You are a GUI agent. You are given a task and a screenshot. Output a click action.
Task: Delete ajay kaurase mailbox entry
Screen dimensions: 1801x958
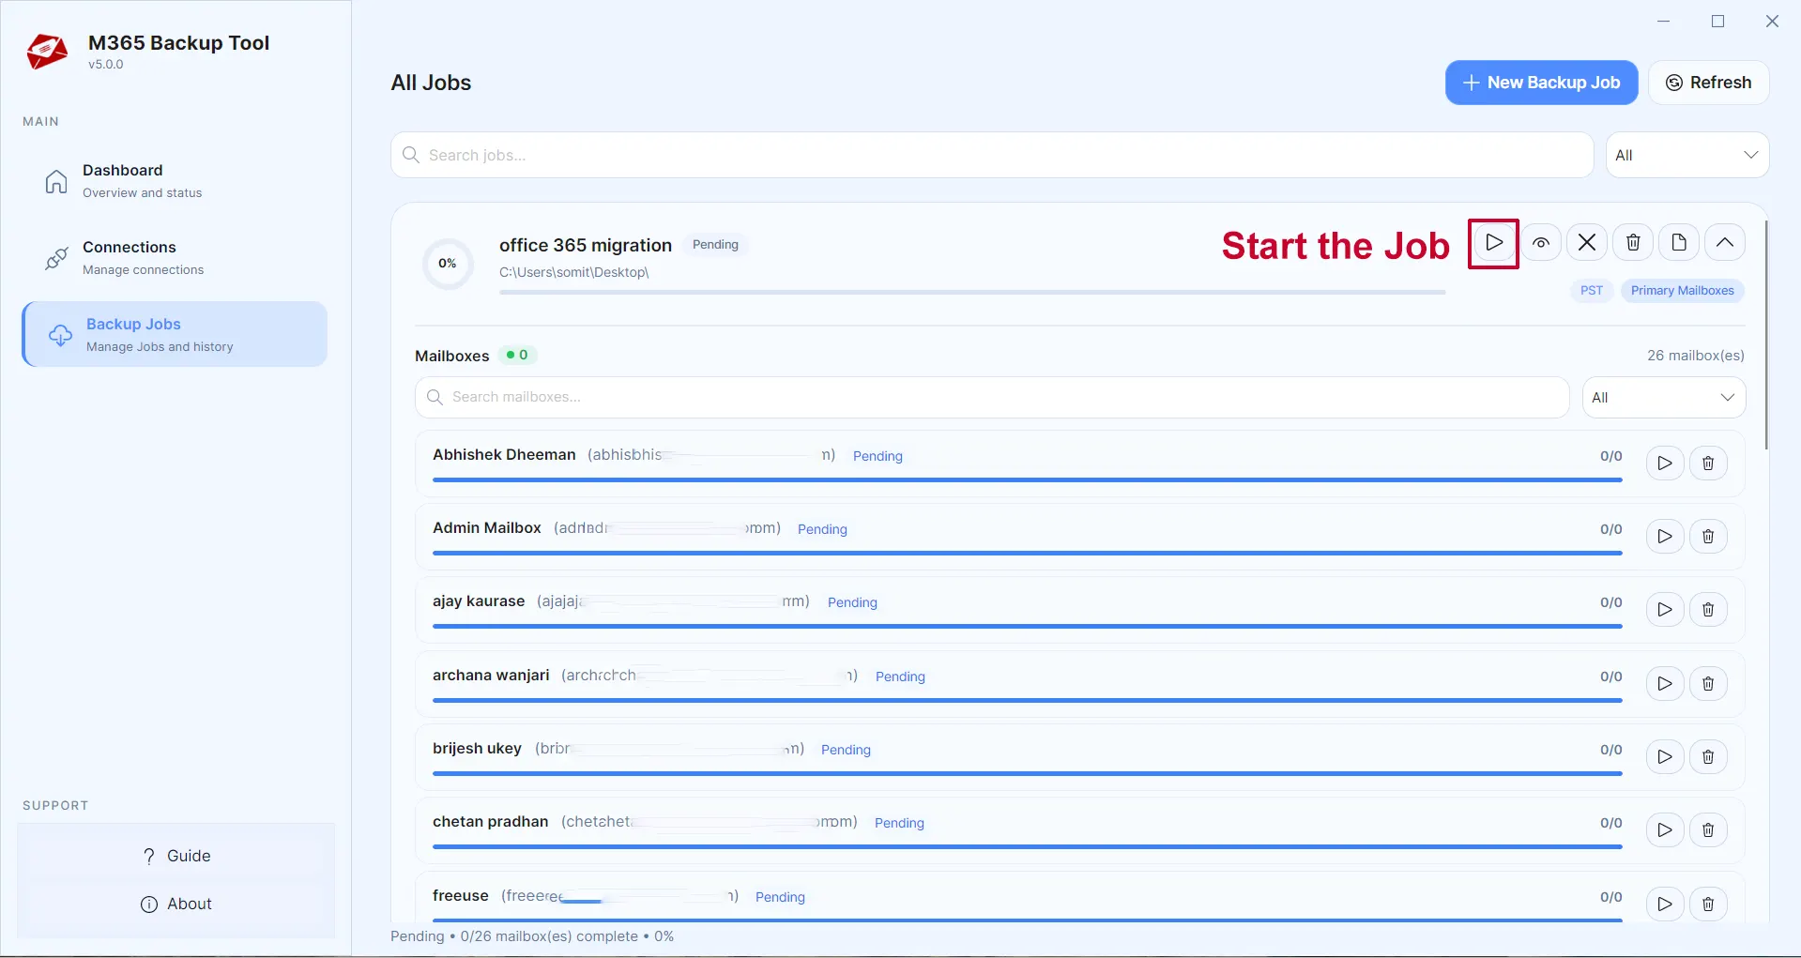[x=1708, y=610]
